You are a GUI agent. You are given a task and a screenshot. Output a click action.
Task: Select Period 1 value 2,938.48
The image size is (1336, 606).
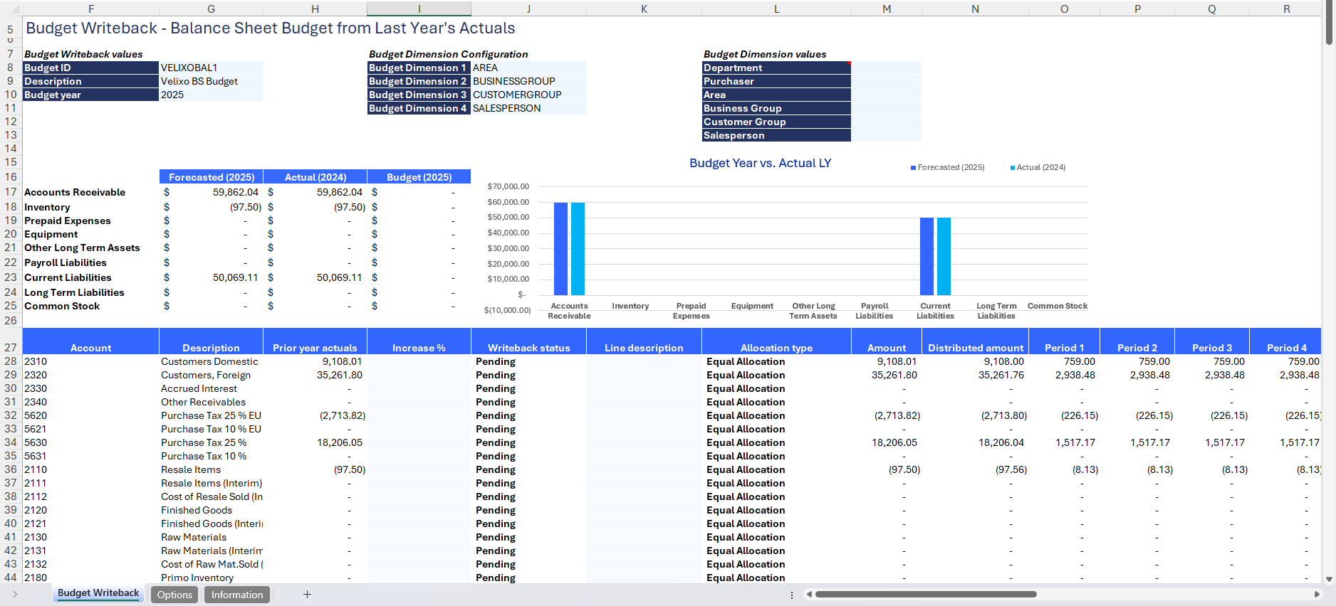click(x=1064, y=375)
